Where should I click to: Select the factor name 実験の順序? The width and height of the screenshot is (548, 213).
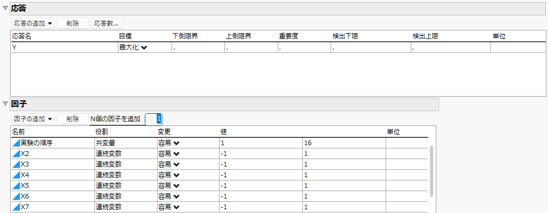click(37, 143)
